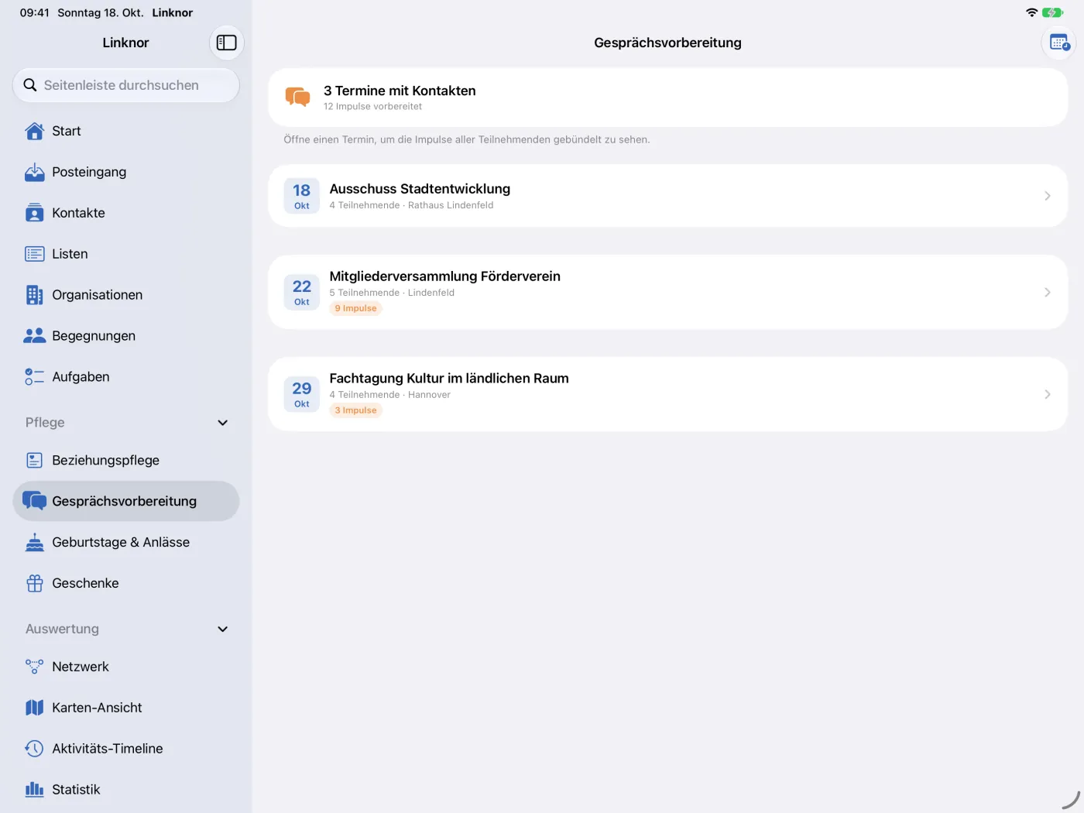Click the 18 Okt date tile

click(302, 196)
